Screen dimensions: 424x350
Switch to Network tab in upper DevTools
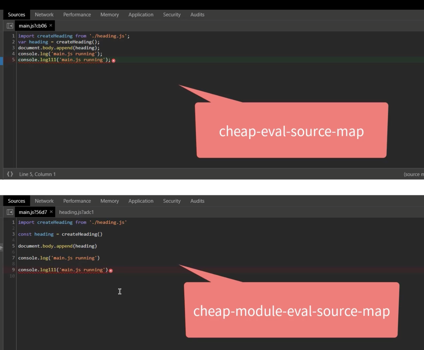tap(44, 15)
